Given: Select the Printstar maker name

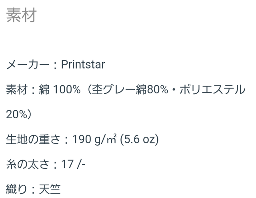Looking at the screenshot, I should pos(83,65).
